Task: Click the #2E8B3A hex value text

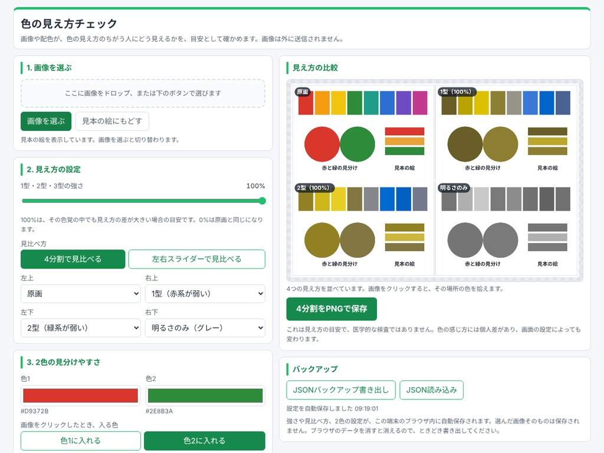Action: tap(159, 411)
